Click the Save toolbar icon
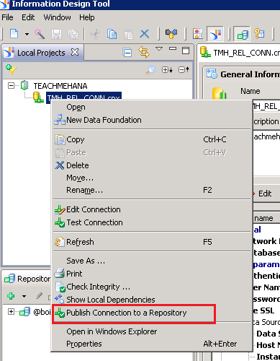The image size is (280, 361). click(56, 34)
